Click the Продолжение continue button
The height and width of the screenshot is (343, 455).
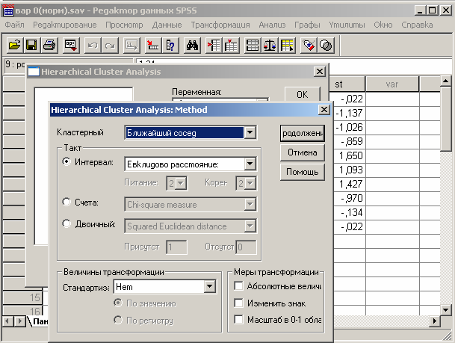click(303, 133)
